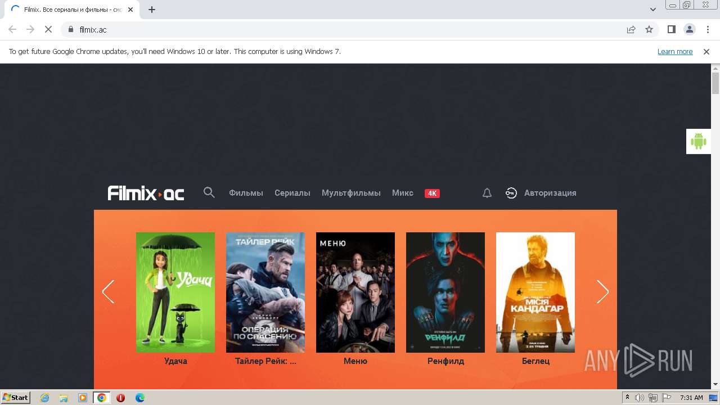720x405 pixels.
Task: Show previous posters with left carousel arrow
Action: click(108, 291)
